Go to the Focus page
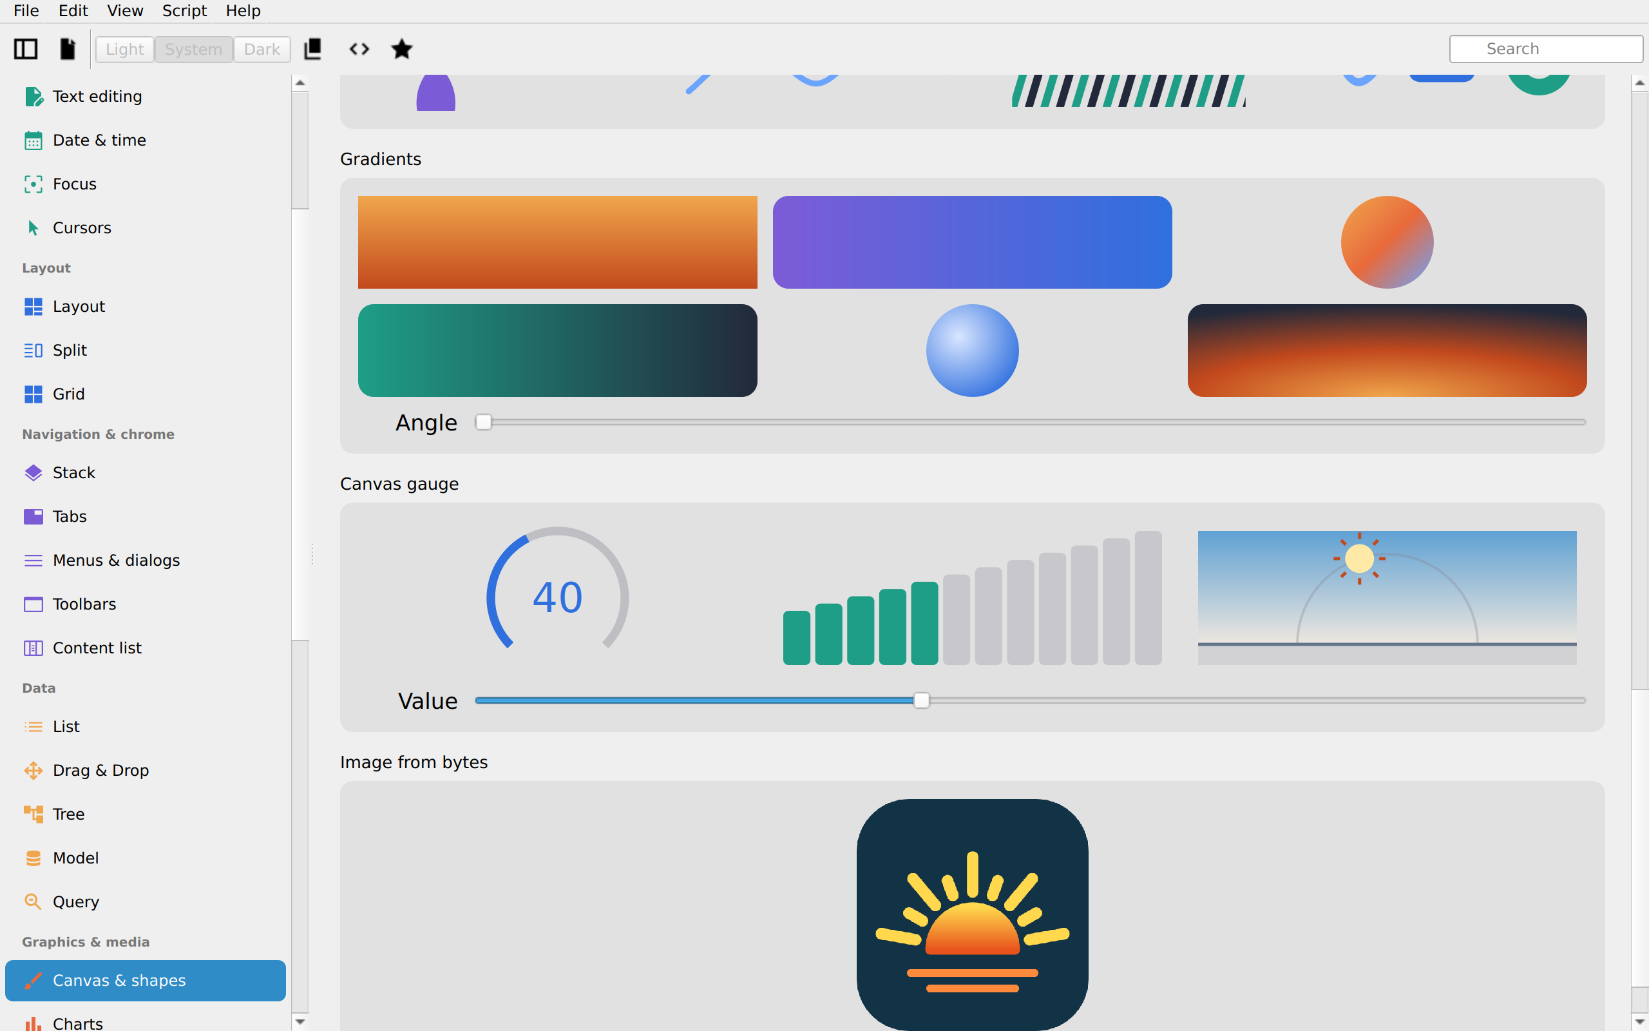The image size is (1649, 1031). (x=145, y=184)
